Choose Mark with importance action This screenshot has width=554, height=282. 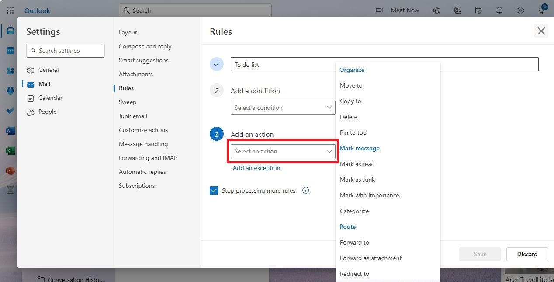[x=369, y=195]
